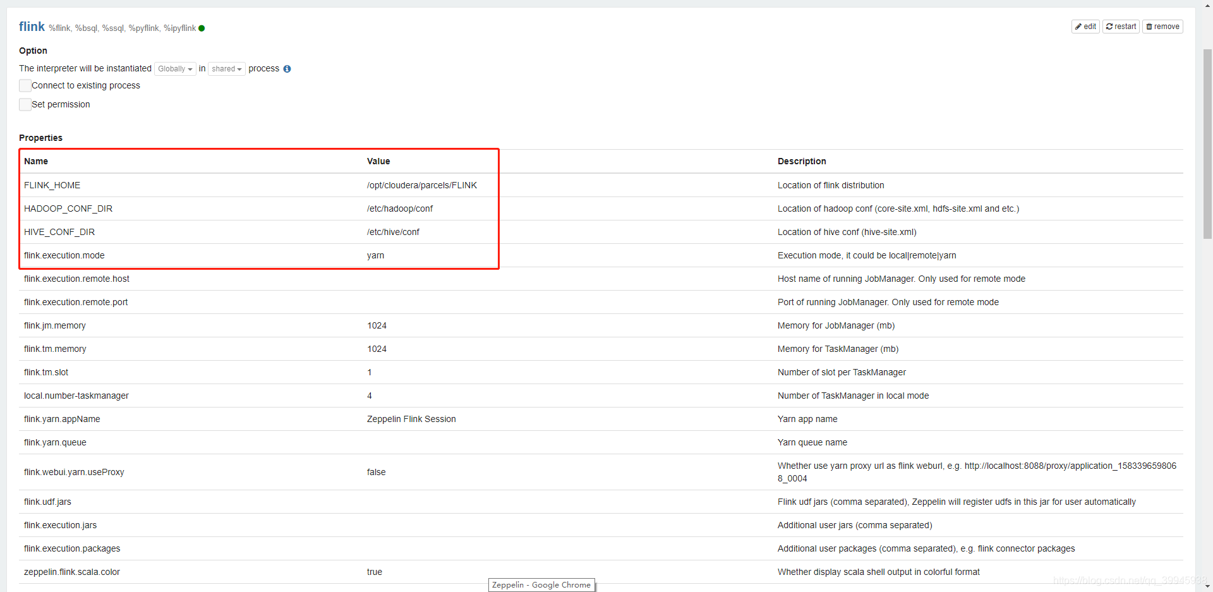Select flink.execution.packages property name

[72, 548]
